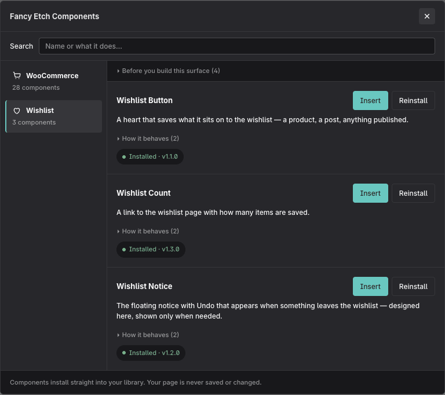Reinstall the Wishlist Notice component
This screenshot has width=445, height=395.
coord(413,286)
